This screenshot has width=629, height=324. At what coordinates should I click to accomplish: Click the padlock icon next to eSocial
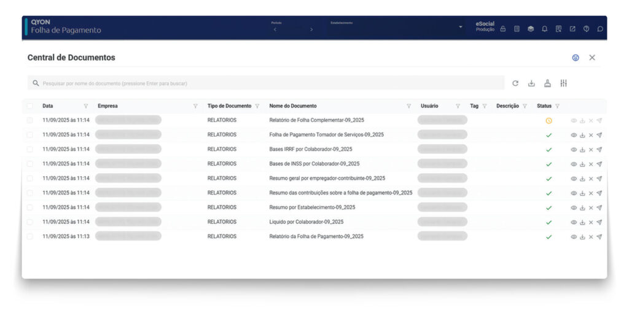502,29
